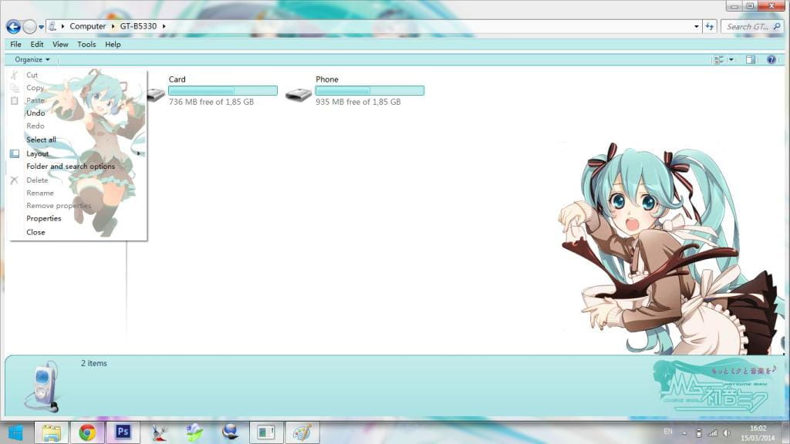Click the media player icon in details pane

42,386
